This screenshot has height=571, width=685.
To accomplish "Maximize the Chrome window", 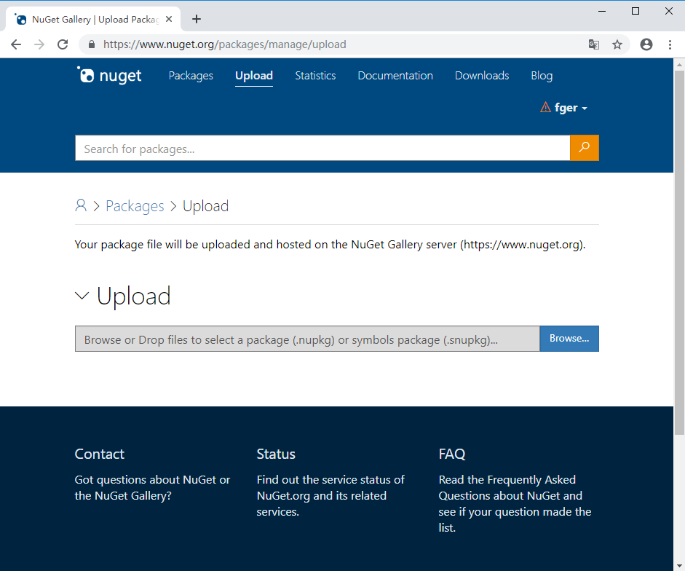I will tap(635, 11).
